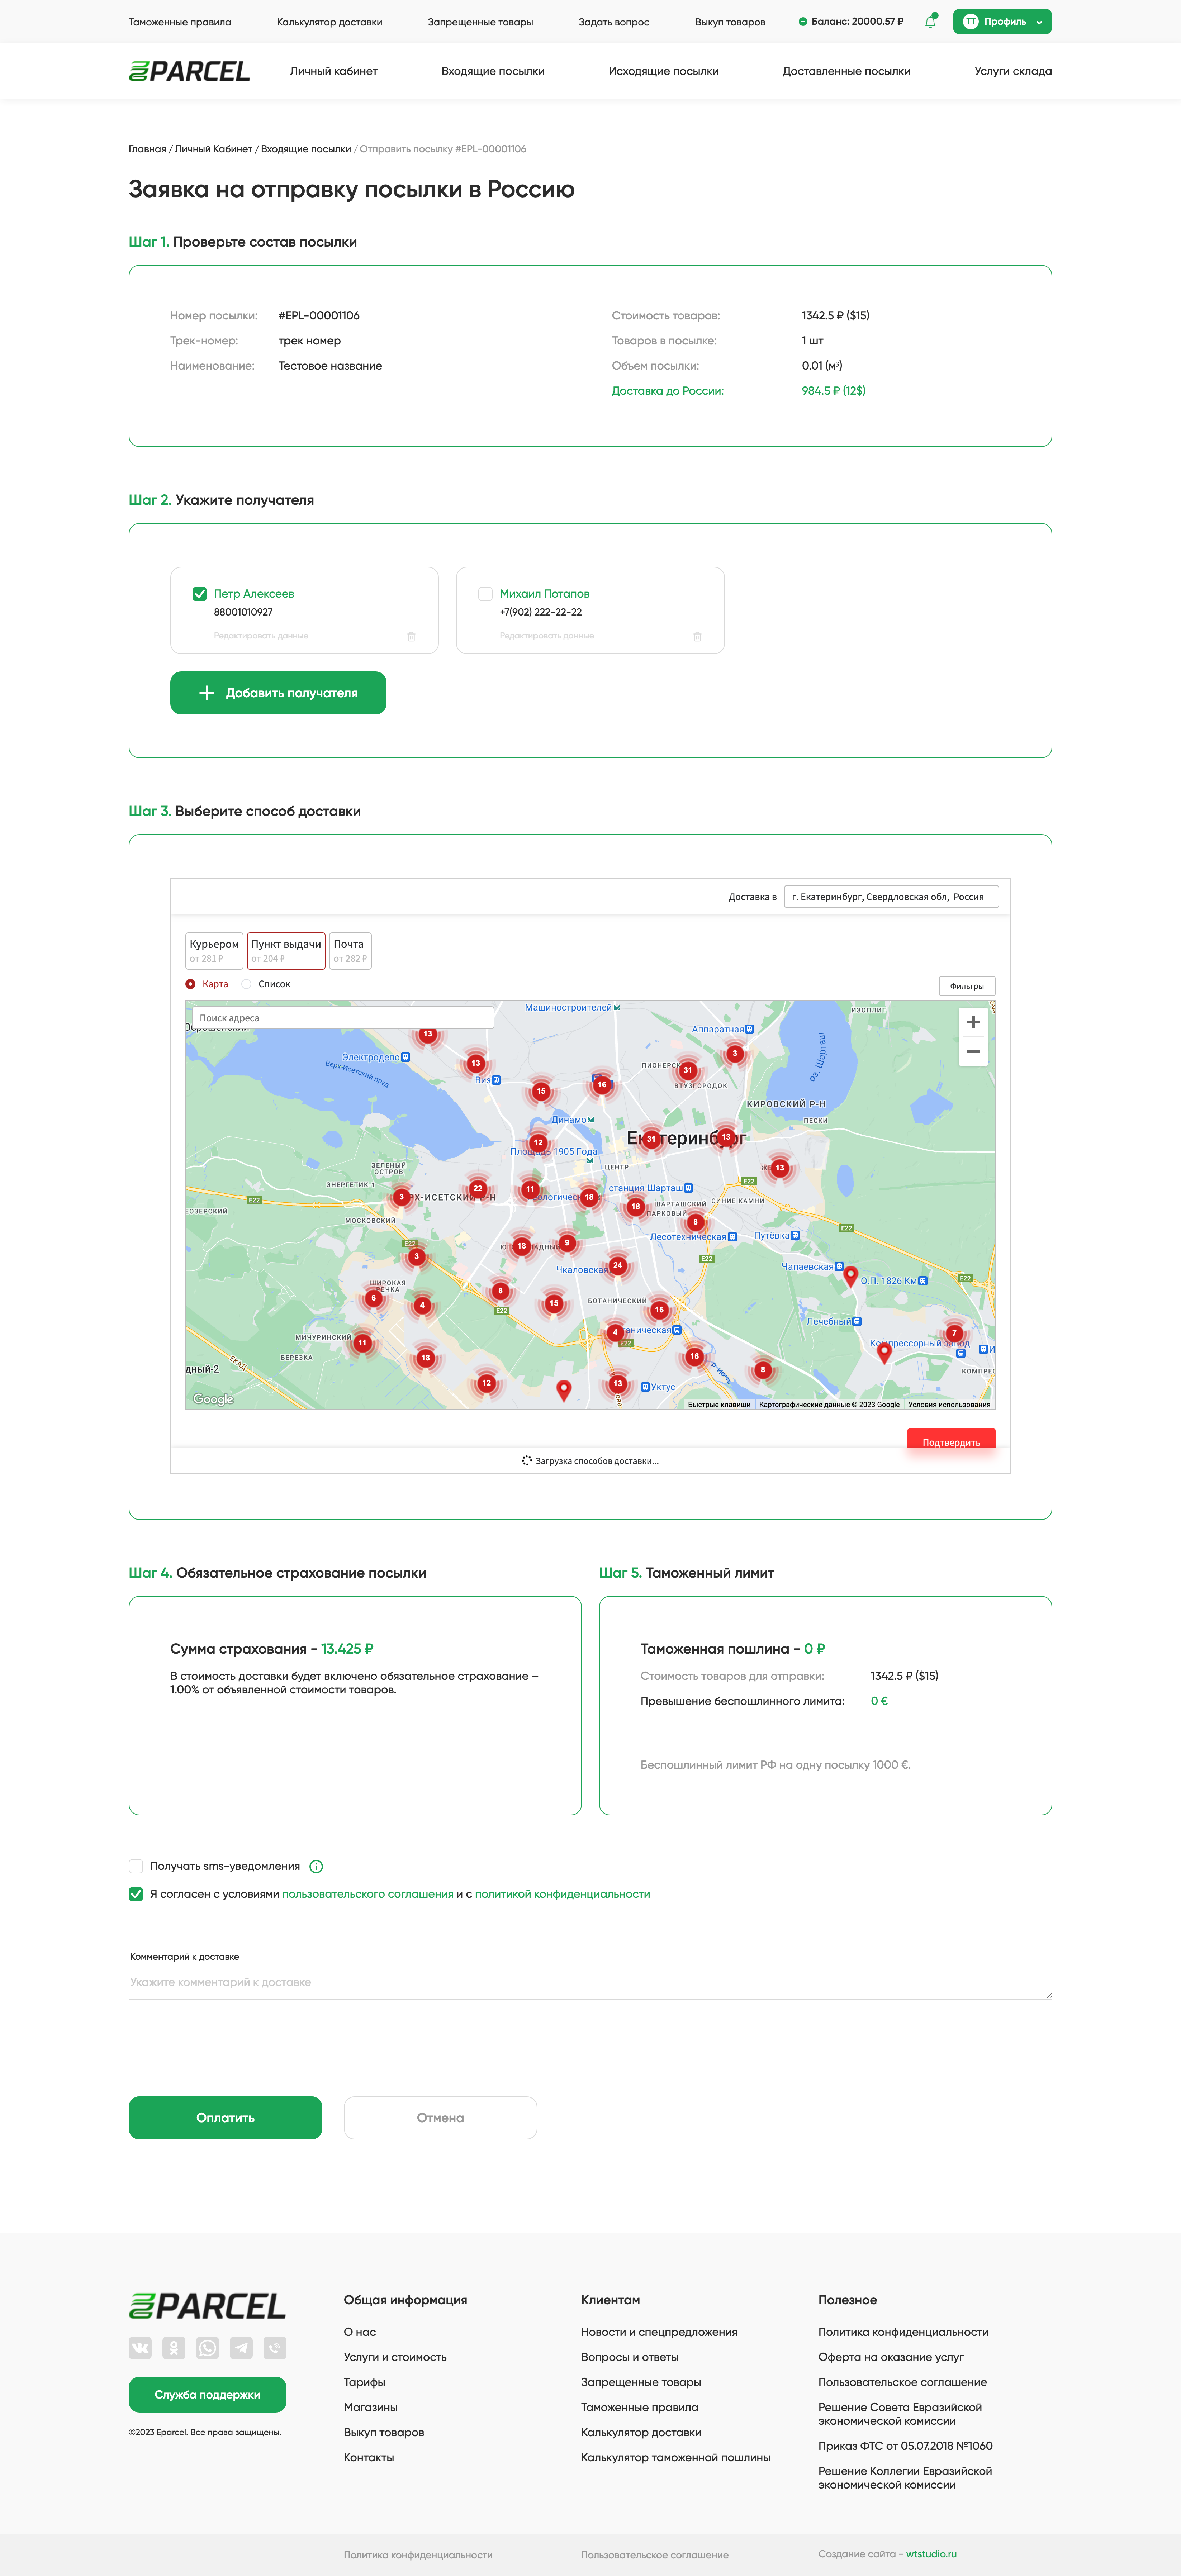This screenshot has width=1181, height=2576.
Task: Click the Оплатить button
Action: tap(225, 2118)
